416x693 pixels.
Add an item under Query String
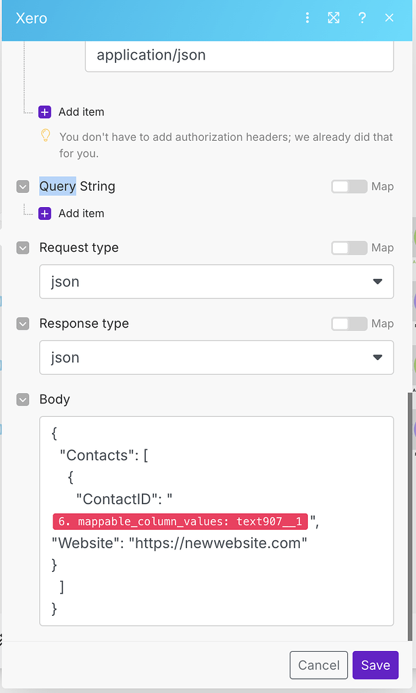[44, 213]
